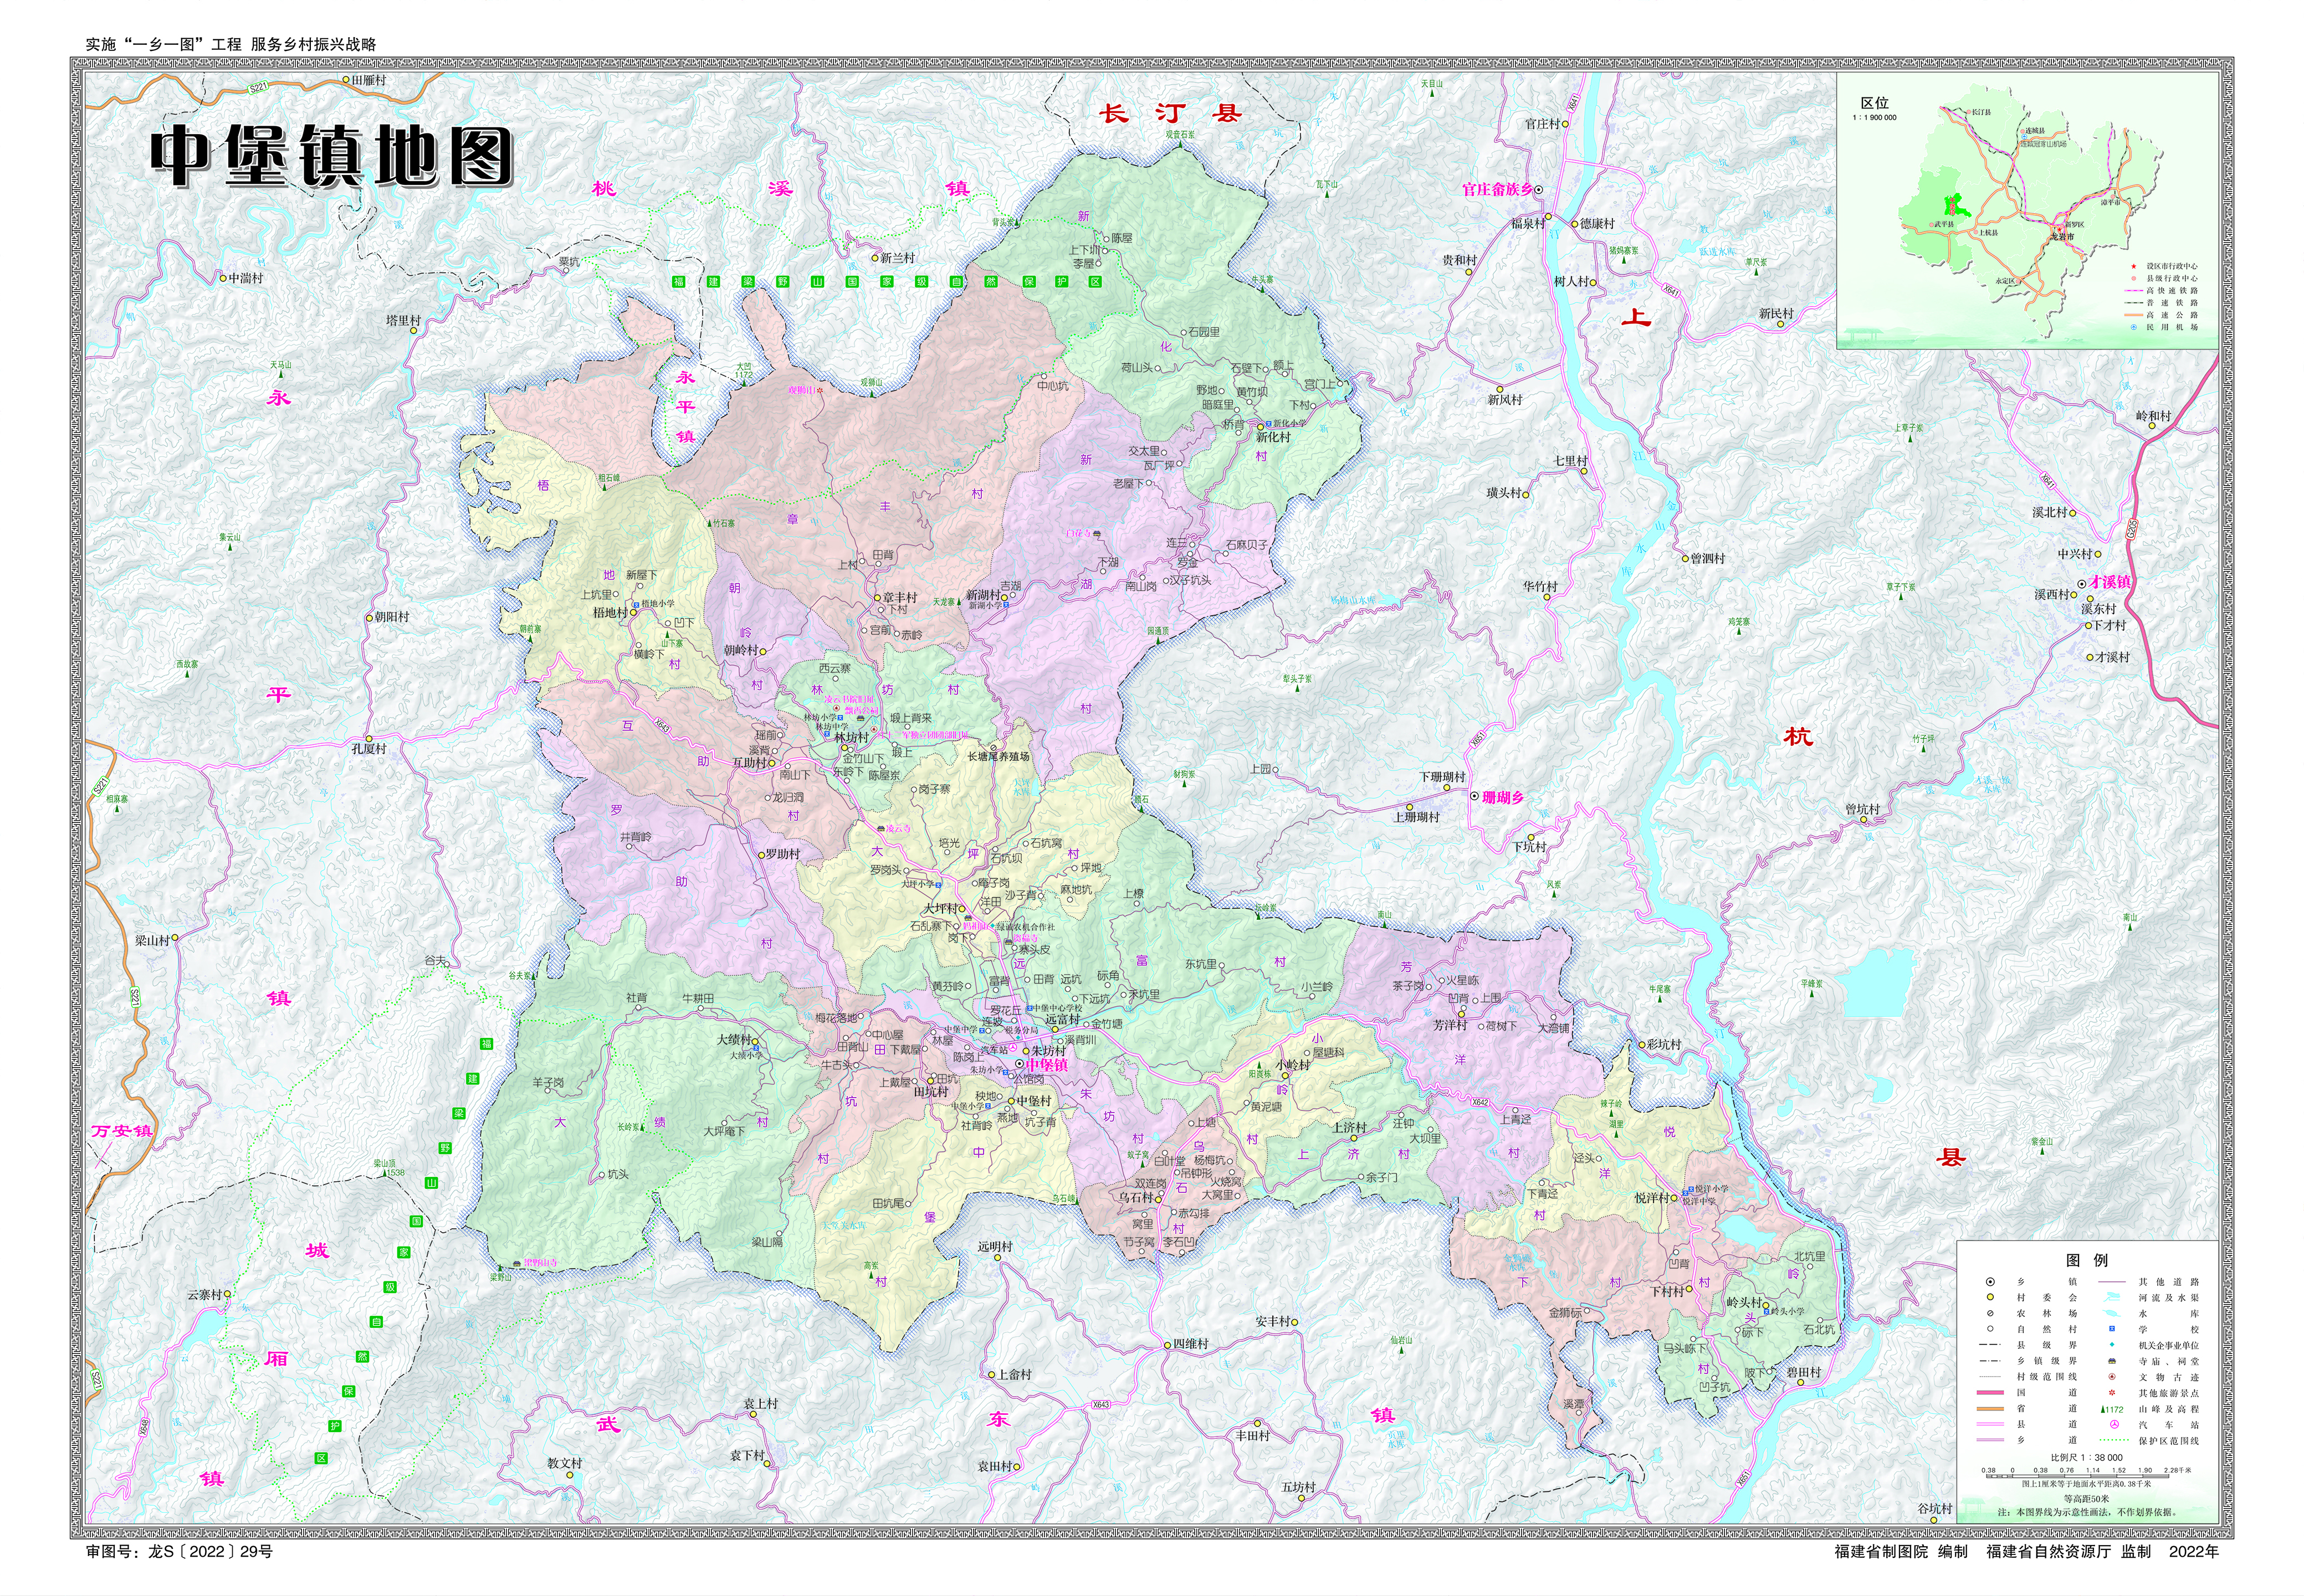Click the large title 中堡镇地图

tap(332, 157)
